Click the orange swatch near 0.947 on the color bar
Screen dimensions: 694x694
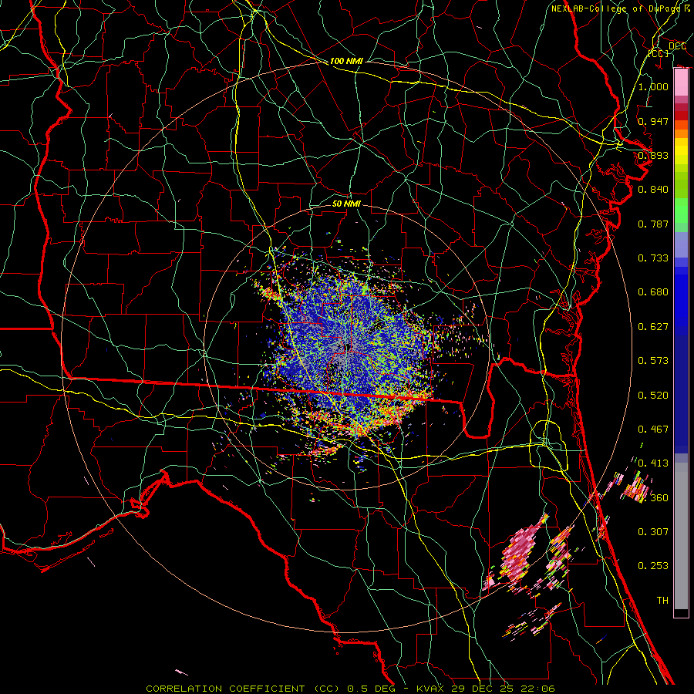point(681,125)
